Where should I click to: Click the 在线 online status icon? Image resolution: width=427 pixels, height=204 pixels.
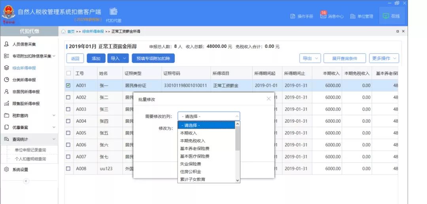(x=386, y=16)
